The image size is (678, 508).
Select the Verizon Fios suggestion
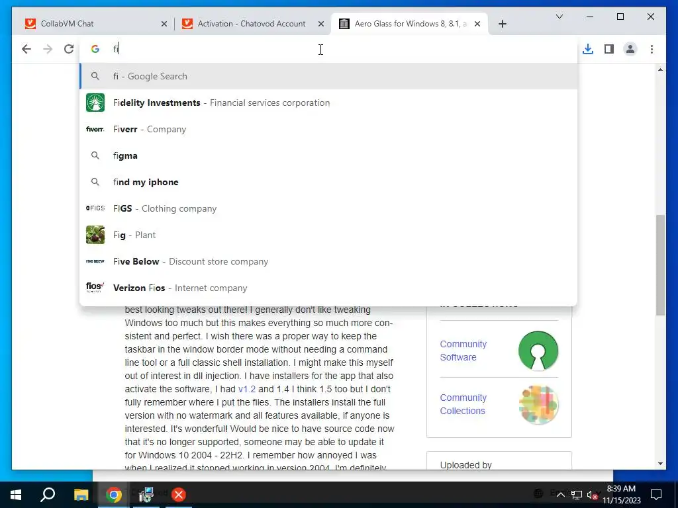tap(328, 288)
